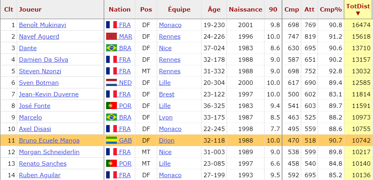The height and width of the screenshot is (180, 373).
Task: Click the Portugal flag for Renato Sanches
Action: coord(111,163)
